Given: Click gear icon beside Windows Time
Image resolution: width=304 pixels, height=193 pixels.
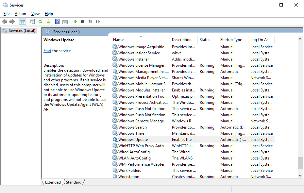Looking at the screenshot, I should pyautogui.click(x=115, y=133).
